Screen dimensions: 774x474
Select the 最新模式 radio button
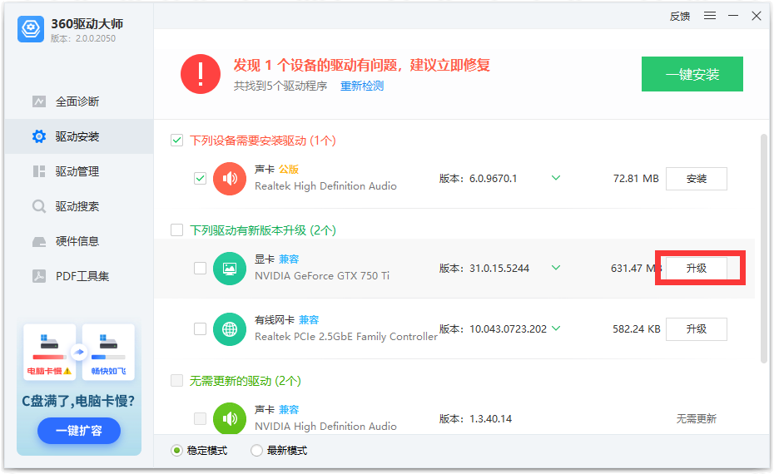point(256,451)
